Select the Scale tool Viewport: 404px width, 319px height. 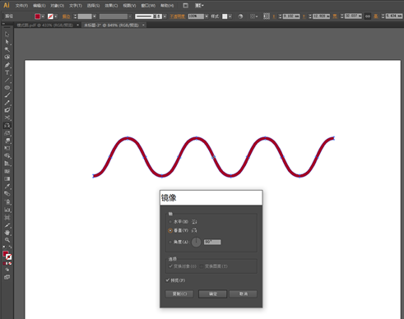click(7, 133)
